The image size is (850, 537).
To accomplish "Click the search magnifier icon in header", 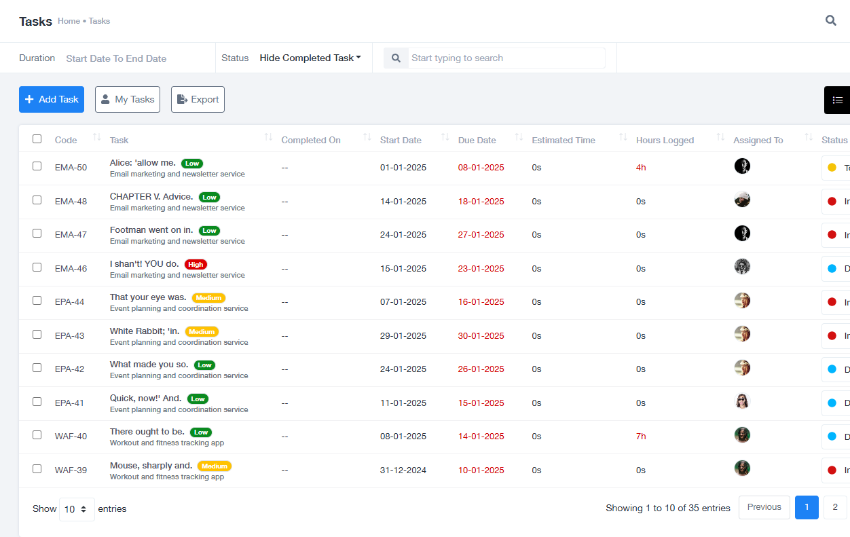I will [830, 20].
